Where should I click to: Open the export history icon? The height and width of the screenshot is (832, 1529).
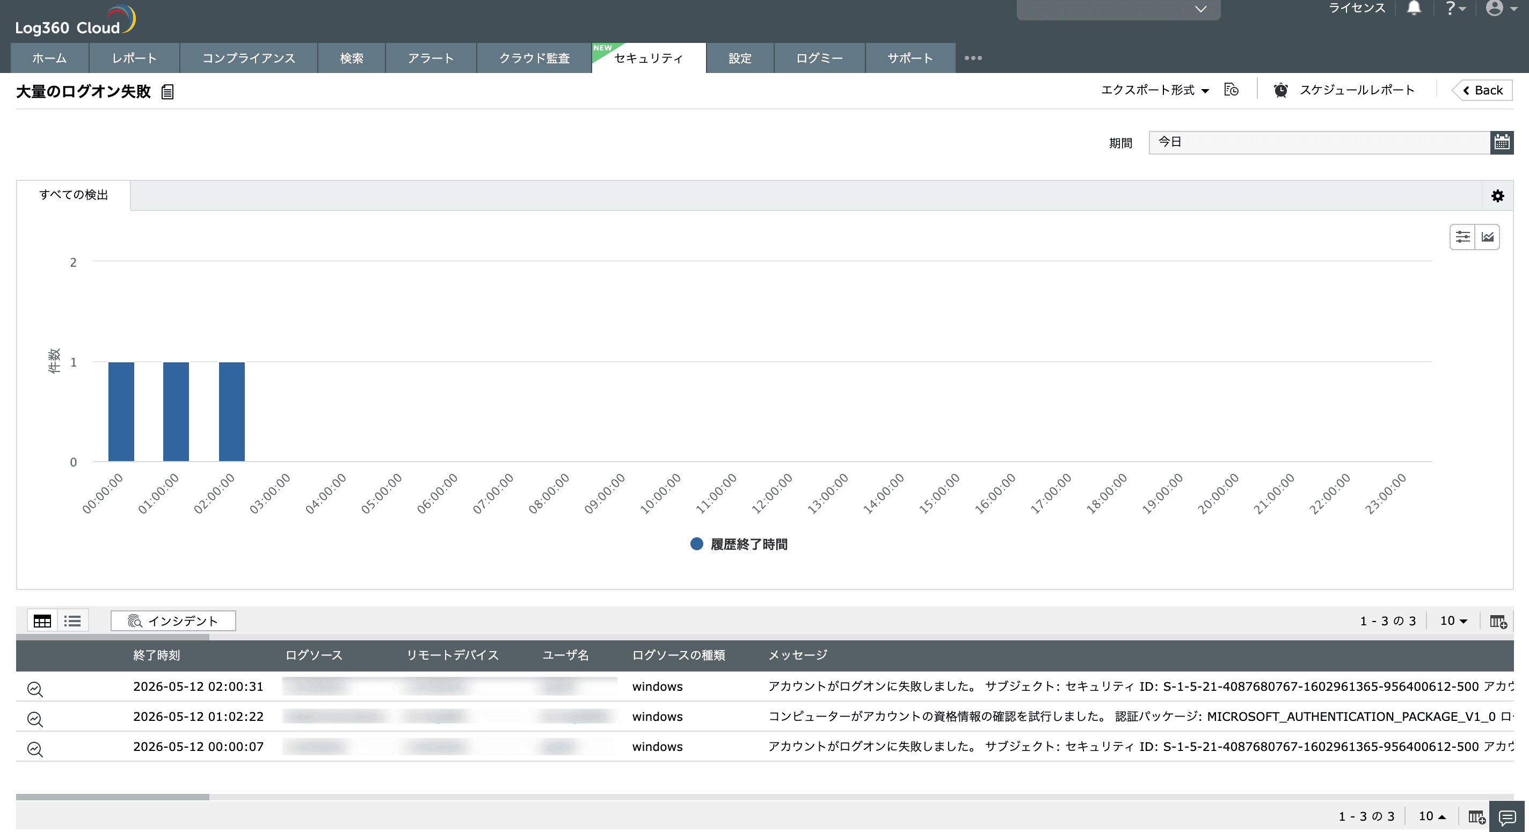(1231, 90)
